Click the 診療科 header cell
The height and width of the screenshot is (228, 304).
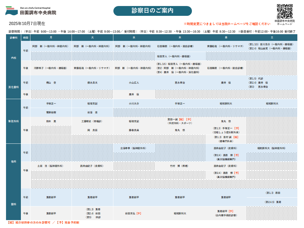pyautogui.click(x=14, y=37)
